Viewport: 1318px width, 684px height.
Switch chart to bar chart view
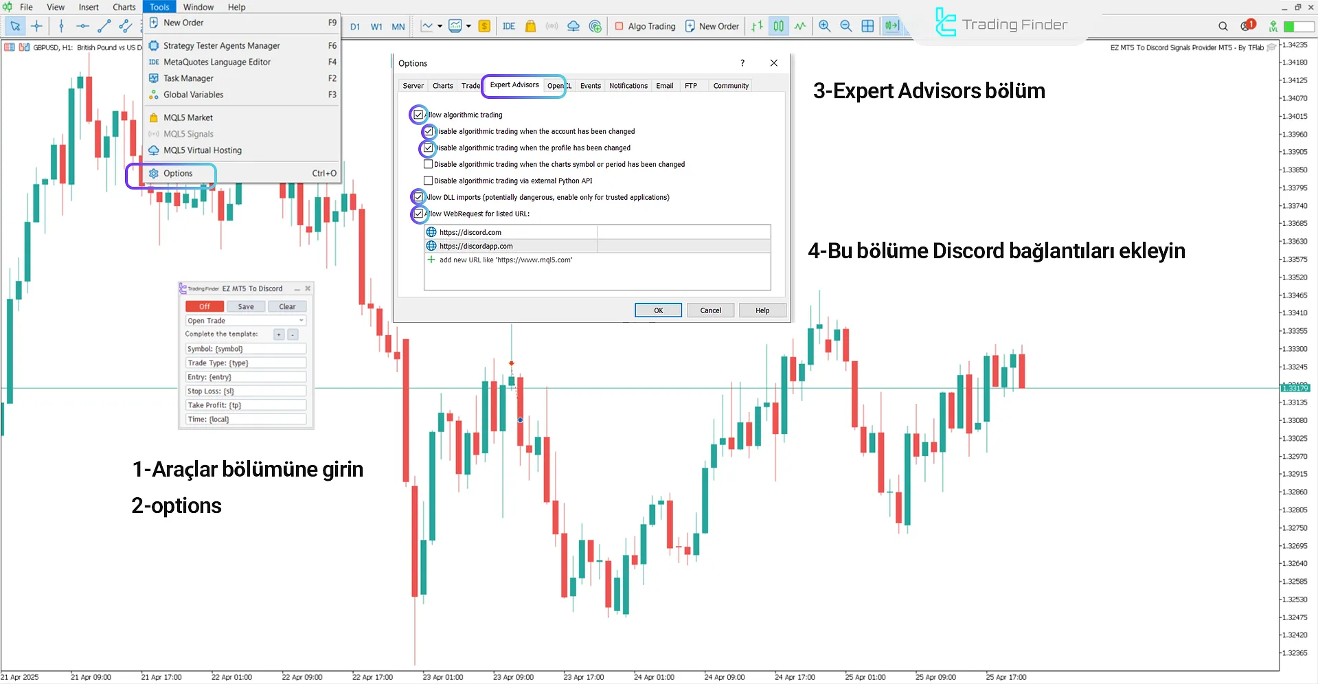[x=757, y=26]
